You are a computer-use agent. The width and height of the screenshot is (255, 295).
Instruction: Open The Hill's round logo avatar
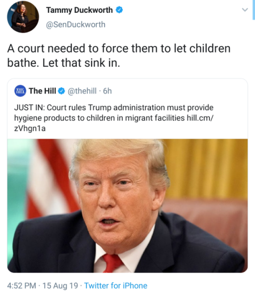[x=20, y=91]
